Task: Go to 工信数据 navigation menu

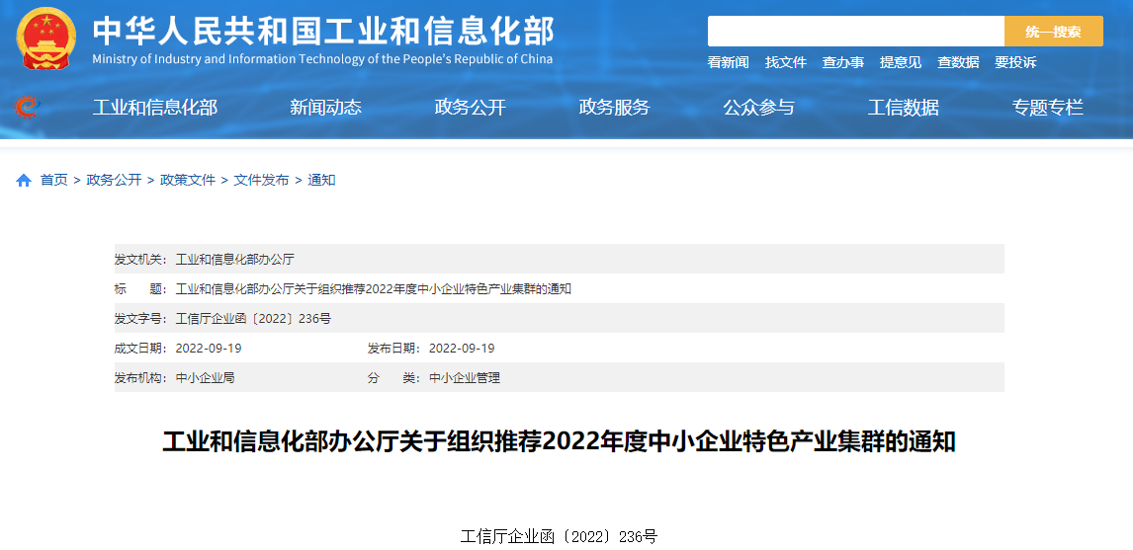Action: [x=903, y=108]
